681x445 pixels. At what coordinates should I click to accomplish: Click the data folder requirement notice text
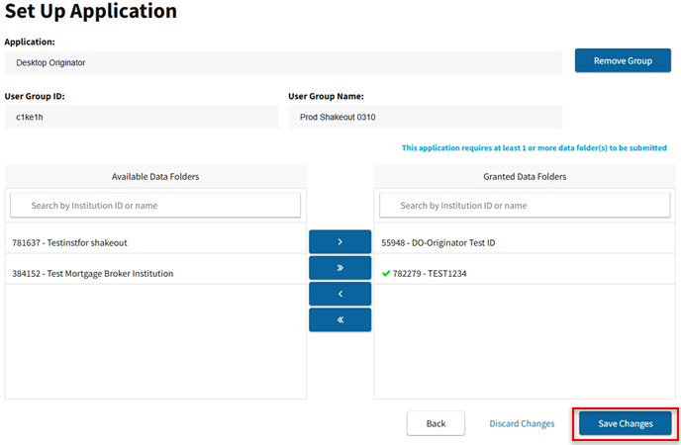pyautogui.click(x=534, y=148)
